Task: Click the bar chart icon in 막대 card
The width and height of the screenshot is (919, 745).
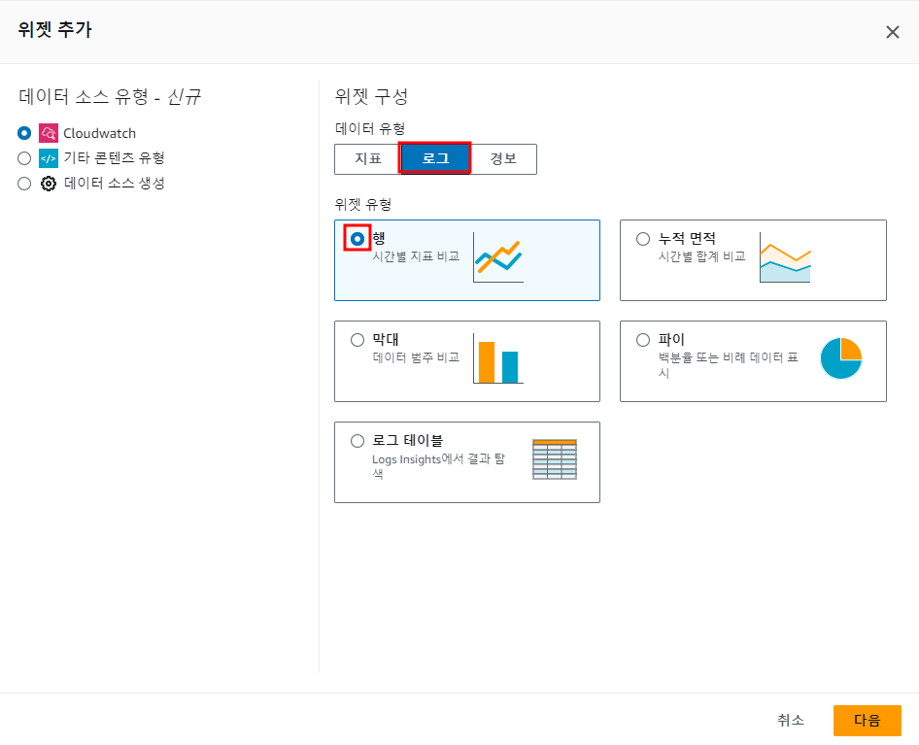Action: [498, 358]
